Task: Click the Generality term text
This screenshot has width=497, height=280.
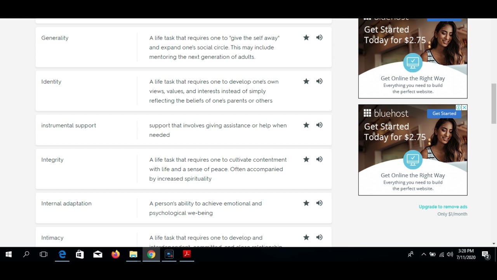Action: [x=55, y=38]
